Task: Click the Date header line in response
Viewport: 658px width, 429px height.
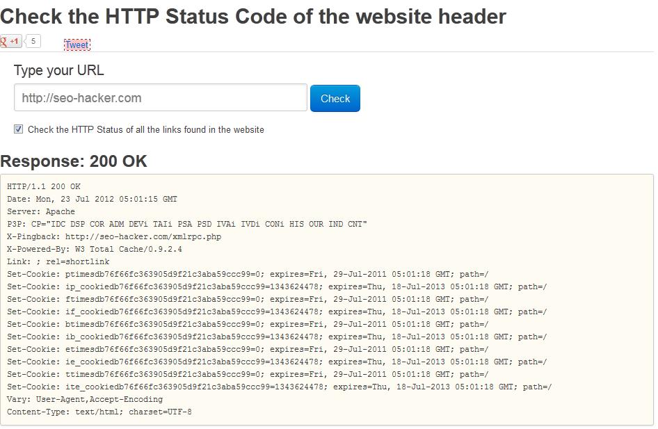Action: coord(92,200)
